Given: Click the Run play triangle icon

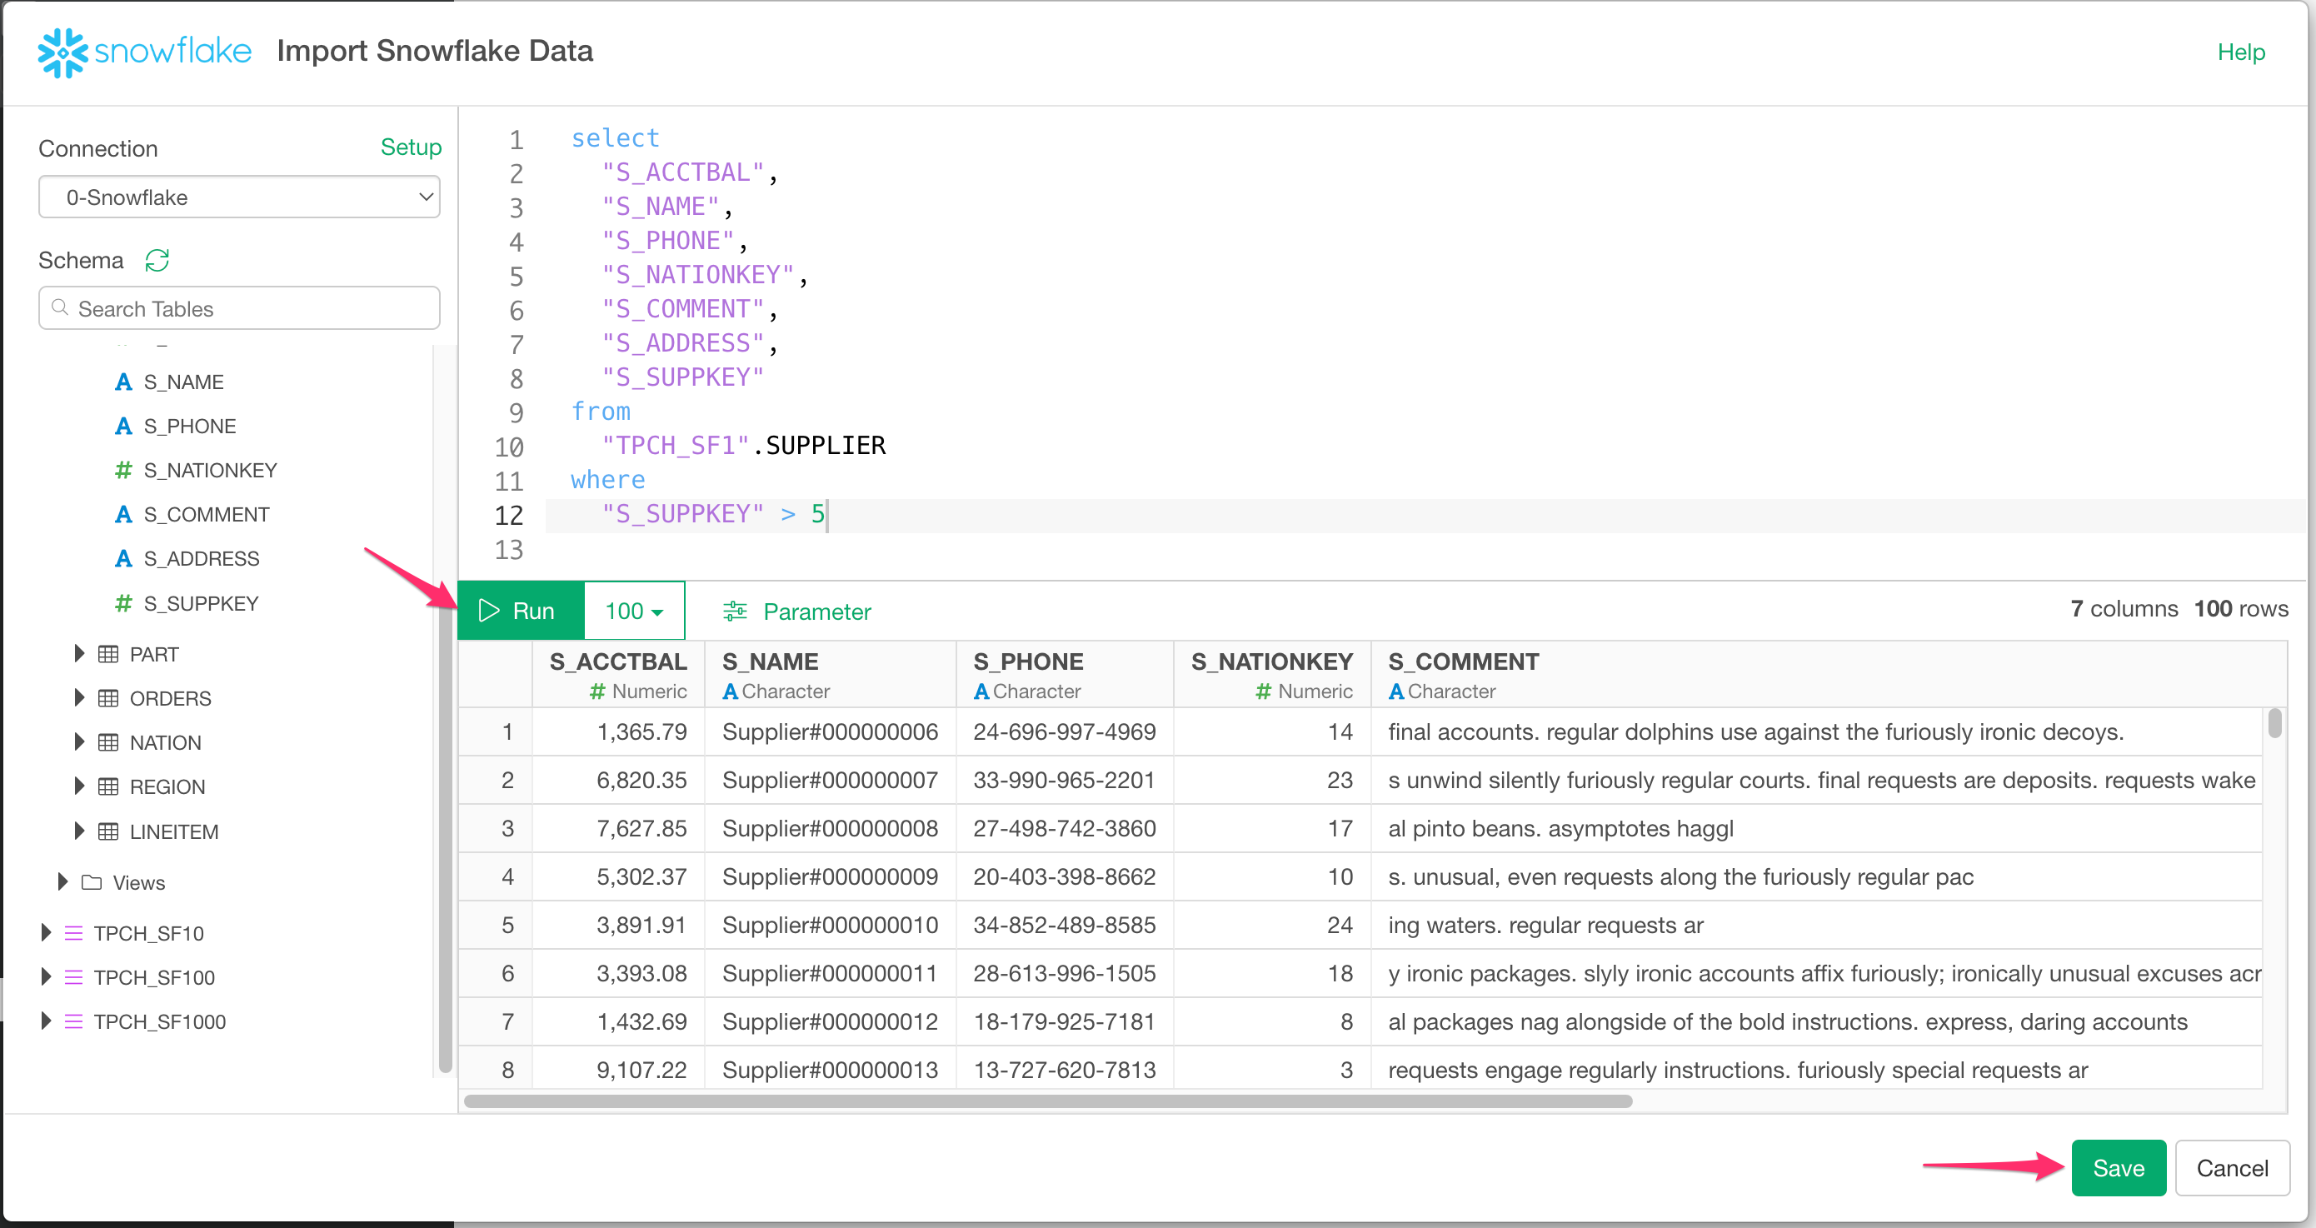Looking at the screenshot, I should click(488, 612).
